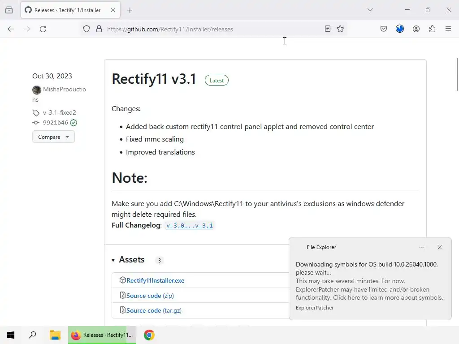Click the Assets count badge 3

pos(159,260)
